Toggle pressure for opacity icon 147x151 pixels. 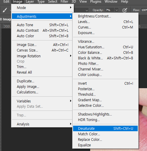124,10
